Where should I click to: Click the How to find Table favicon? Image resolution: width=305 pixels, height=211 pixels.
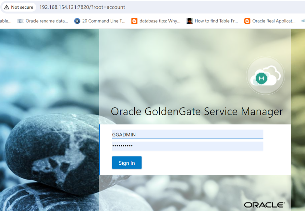pyautogui.click(x=189, y=21)
